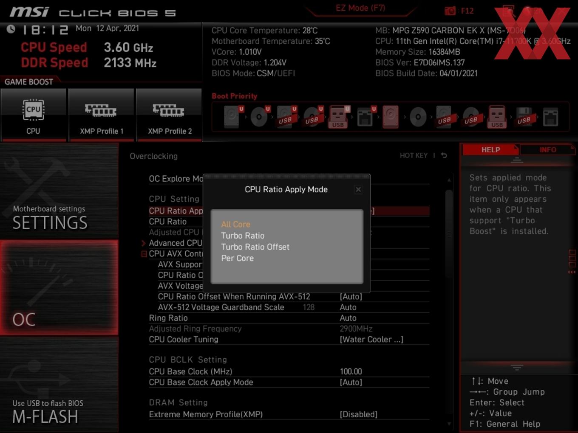
Task: Edit the Ring Ratio Auto value
Action: (x=348, y=318)
